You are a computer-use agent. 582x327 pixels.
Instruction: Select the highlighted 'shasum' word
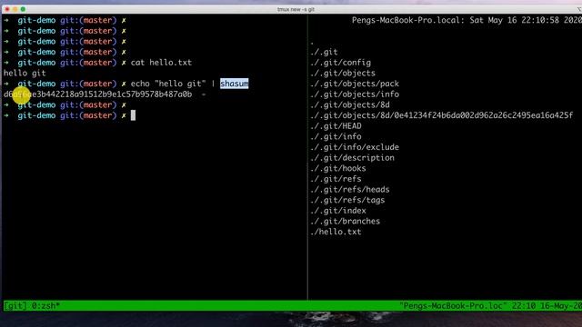[x=235, y=84]
